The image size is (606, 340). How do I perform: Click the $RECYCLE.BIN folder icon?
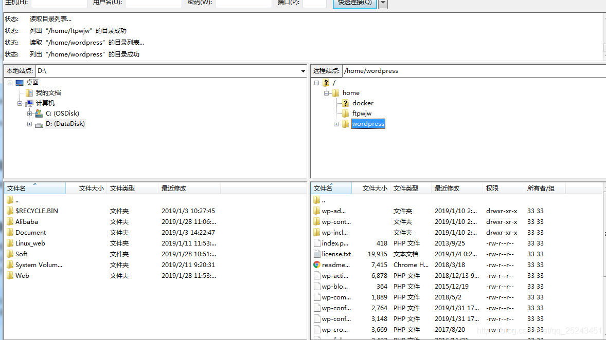10,211
